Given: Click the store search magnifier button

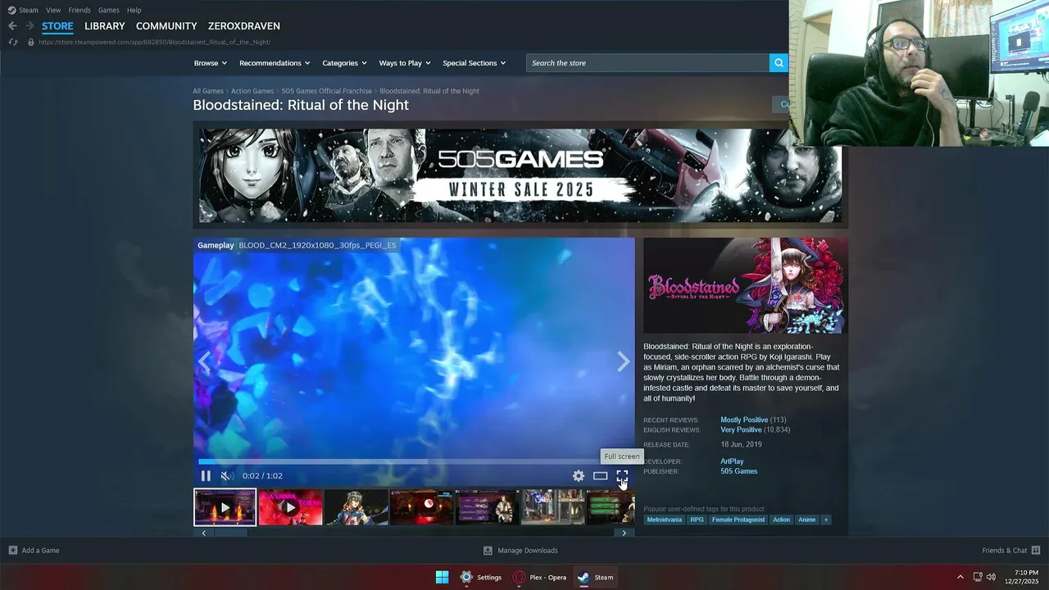Looking at the screenshot, I should (779, 63).
